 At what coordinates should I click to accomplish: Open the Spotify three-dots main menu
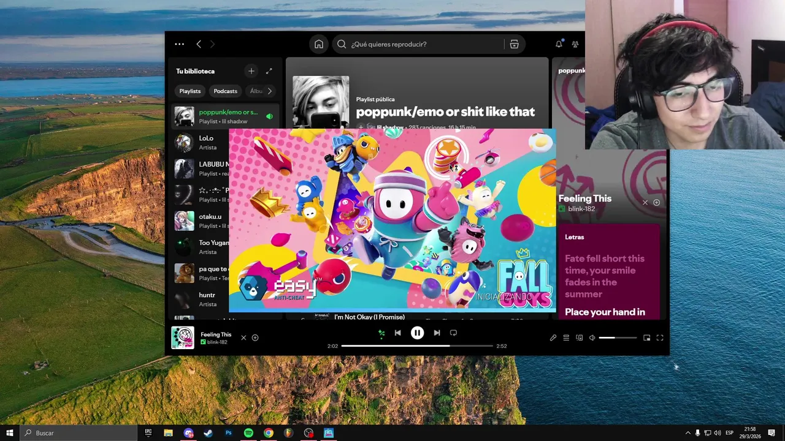click(179, 44)
